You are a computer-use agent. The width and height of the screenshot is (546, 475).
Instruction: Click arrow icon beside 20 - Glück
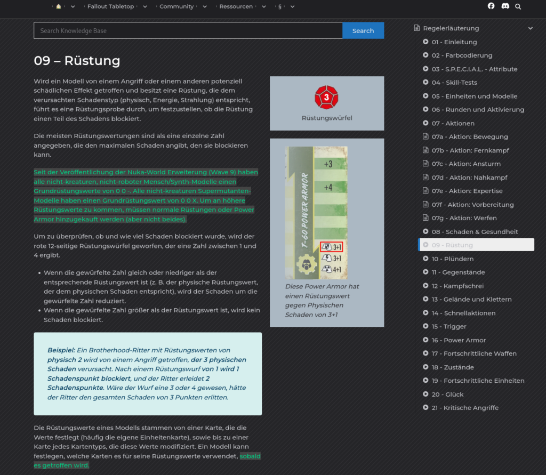pos(425,394)
